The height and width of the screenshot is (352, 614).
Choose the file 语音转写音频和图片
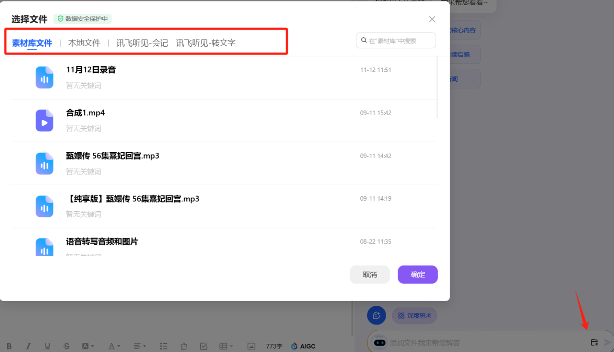point(102,242)
